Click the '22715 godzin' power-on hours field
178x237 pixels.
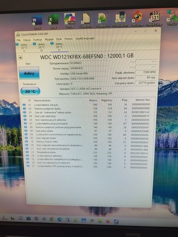[x=145, y=83]
